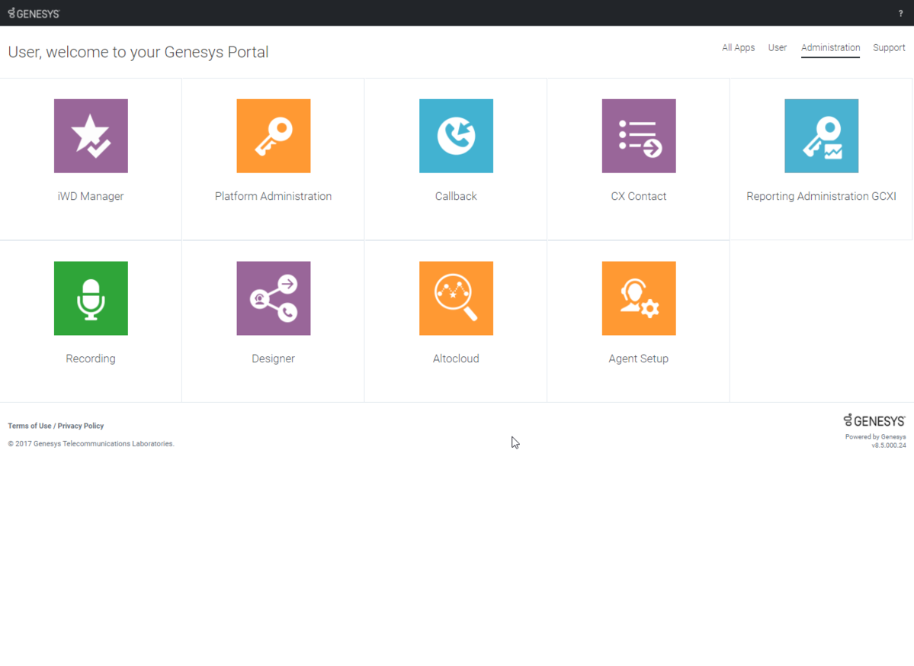Click the Genesys logo in the footer
Image resolution: width=914 pixels, height=666 pixels.
(x=874, y=420)
